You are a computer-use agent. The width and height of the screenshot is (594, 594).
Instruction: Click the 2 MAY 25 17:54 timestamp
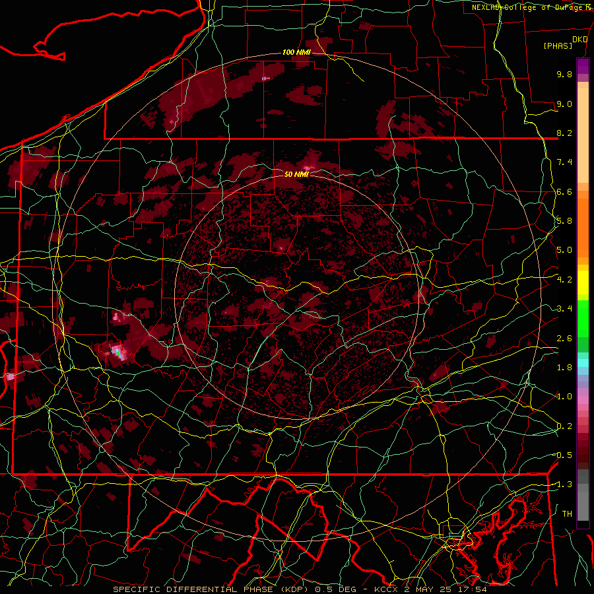tap(445, 589)
